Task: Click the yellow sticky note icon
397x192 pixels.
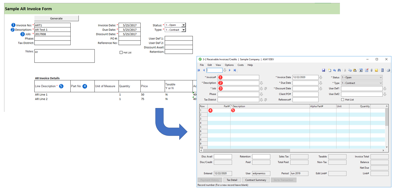Action: [x=376, y=70]
